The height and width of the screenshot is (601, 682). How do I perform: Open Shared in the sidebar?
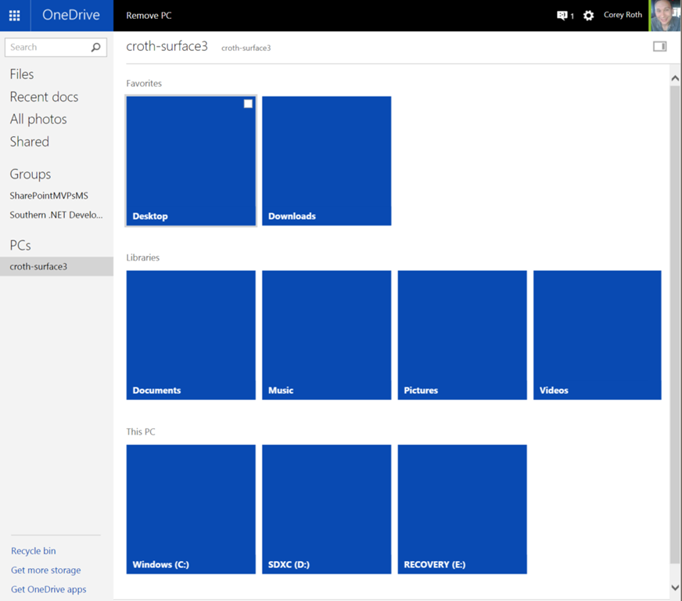click(x=30, y=142)
